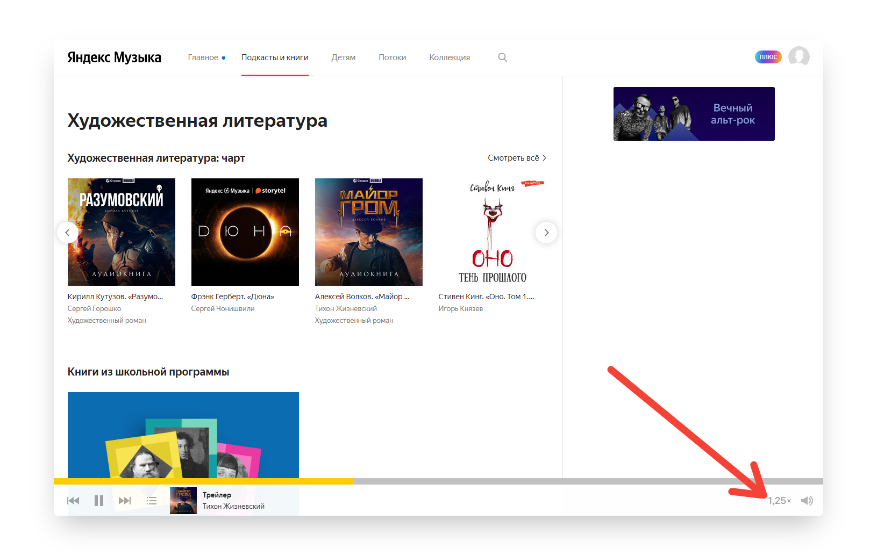Switch to the Детям tab
The image size is (877, 556).
pyautogui.click(x=344, y=57)
